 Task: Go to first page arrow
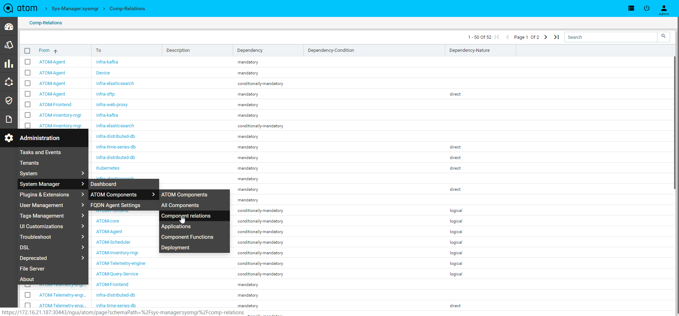pyautogui.click(x=497, y=37)
